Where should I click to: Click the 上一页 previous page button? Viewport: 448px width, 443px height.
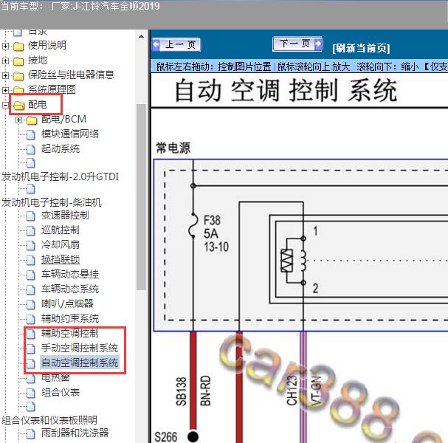coord(176,45)
